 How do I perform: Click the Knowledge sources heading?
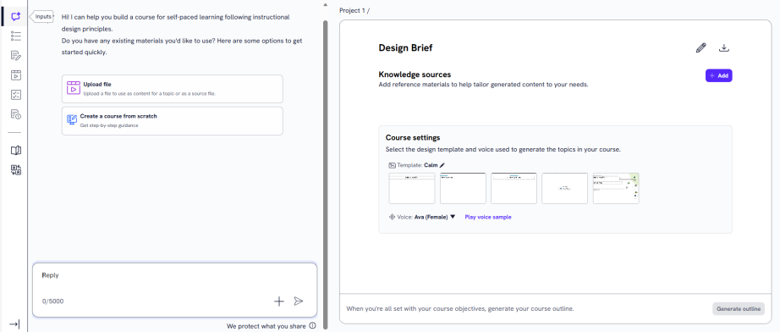pyautogui.click(x=415, y=75)
